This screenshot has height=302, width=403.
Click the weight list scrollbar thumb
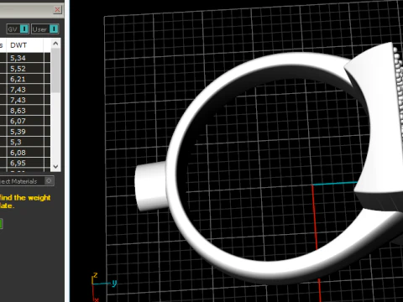pos(55,70)
